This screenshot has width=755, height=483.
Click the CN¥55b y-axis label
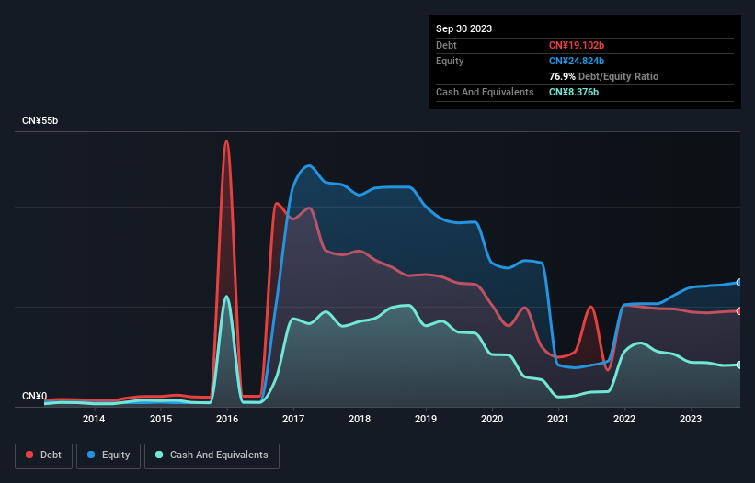pos(40,120)
